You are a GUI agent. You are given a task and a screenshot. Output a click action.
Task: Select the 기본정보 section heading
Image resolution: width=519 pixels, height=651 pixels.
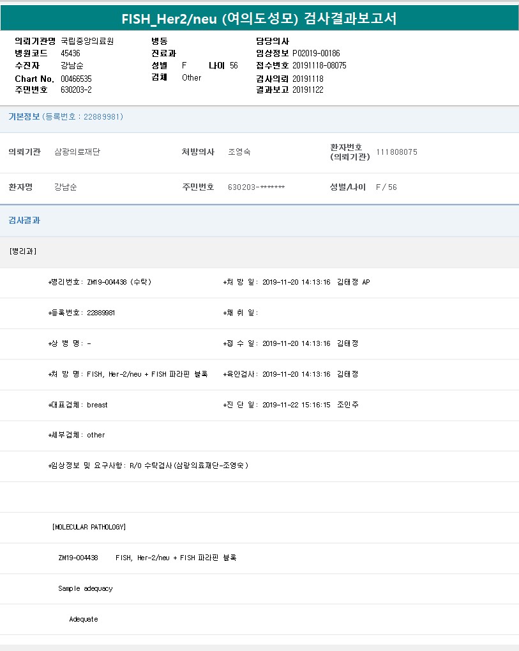24,117
